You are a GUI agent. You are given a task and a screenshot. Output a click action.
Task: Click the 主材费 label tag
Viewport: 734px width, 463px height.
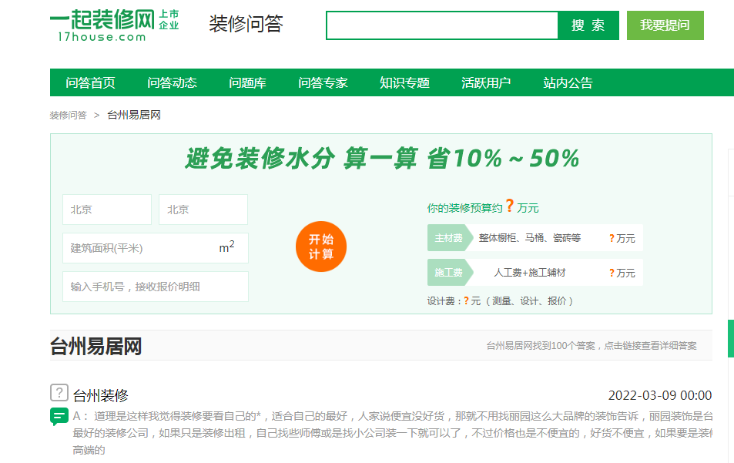point(450,238)
